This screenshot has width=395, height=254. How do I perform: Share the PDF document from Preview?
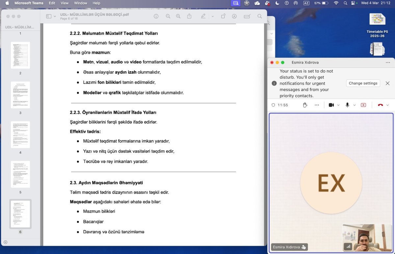(189, 16)
